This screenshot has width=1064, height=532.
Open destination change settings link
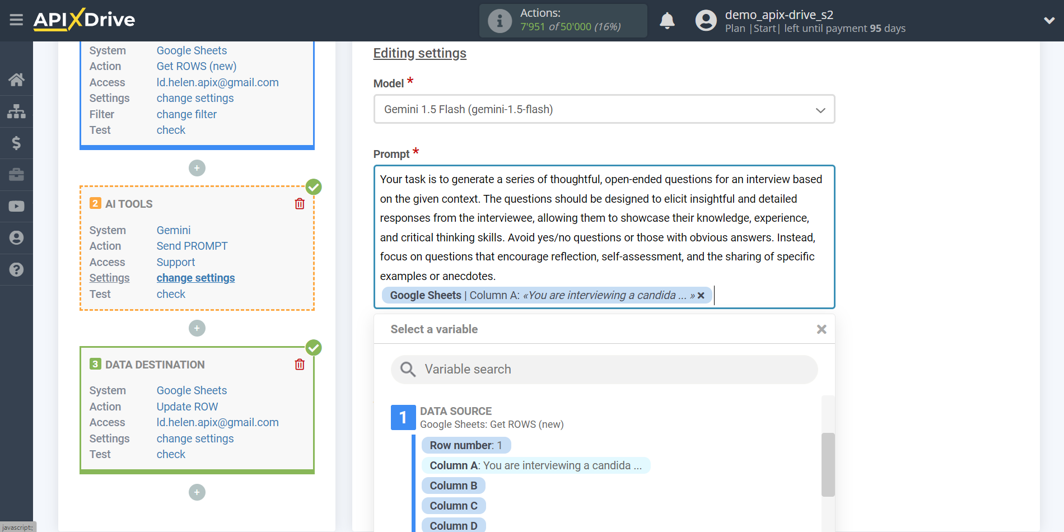pyautogui.click(x=195, y=438)
